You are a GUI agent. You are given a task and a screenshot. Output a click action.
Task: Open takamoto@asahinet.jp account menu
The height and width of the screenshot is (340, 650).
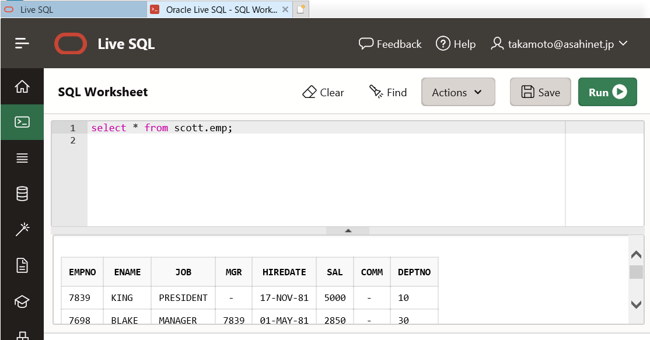(559, 44)
